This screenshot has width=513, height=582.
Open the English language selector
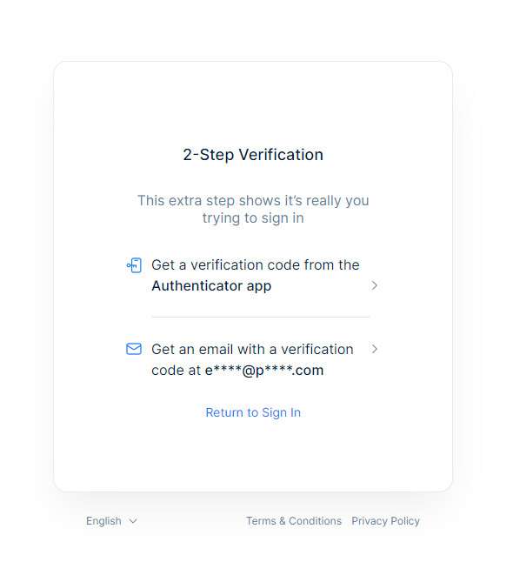111,521
